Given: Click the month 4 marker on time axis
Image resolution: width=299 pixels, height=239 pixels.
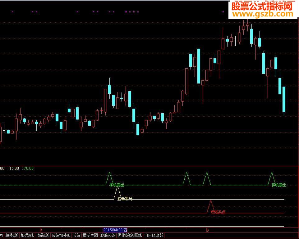Looking at the screenshot, I should (41, 230).
